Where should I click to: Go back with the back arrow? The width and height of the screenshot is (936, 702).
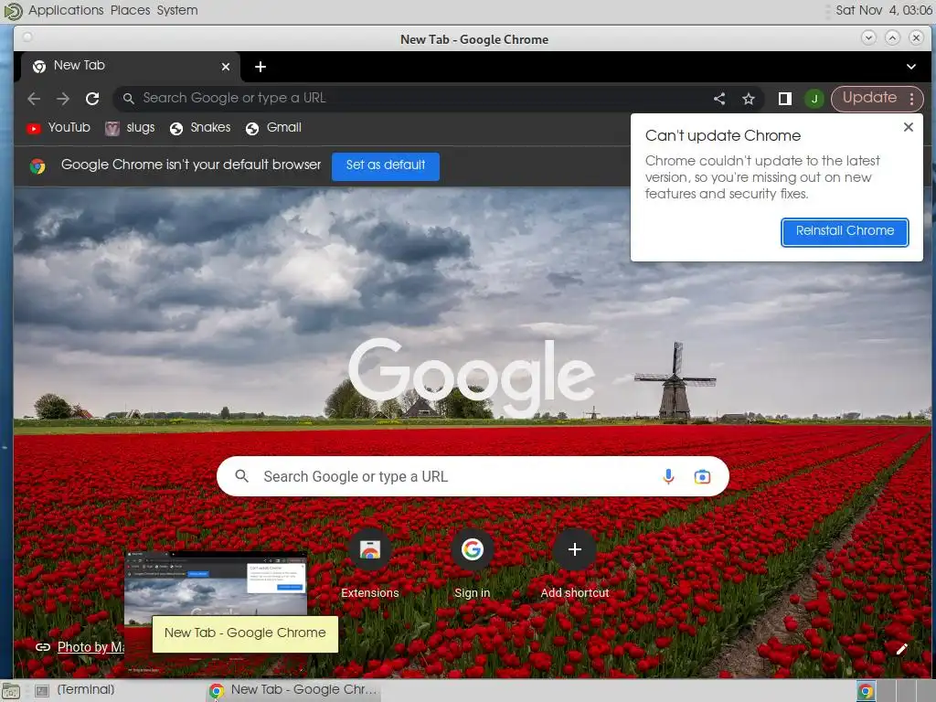click(34, 99)
